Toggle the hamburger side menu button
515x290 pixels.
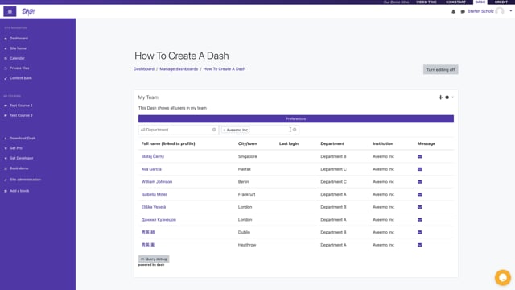(x=10, y=11)
